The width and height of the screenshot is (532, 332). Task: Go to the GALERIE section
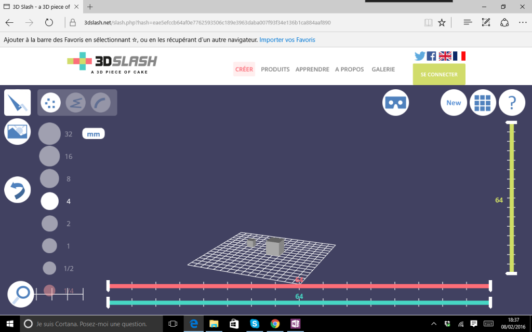[383, 69]
